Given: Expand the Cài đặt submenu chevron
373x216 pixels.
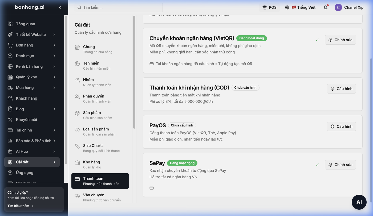Looking at the screenshot, I should (x=54, y=162).
